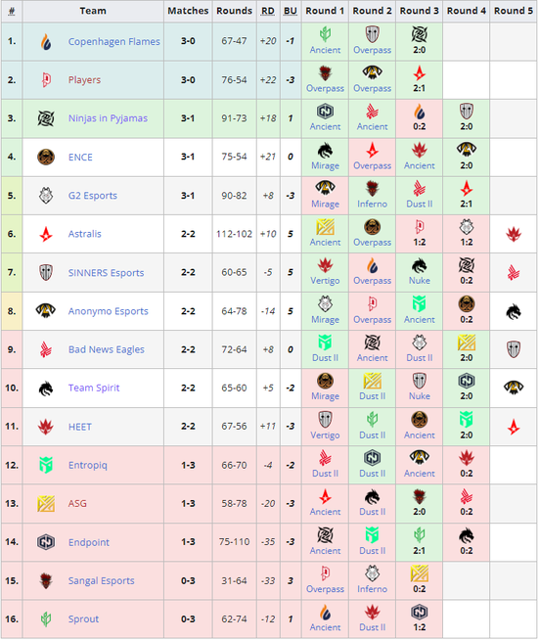This screenshot has height=640, width=538.
Task: Click the Sprout logo in row 16
Action: pyautogui.click(x=46, y=619)
